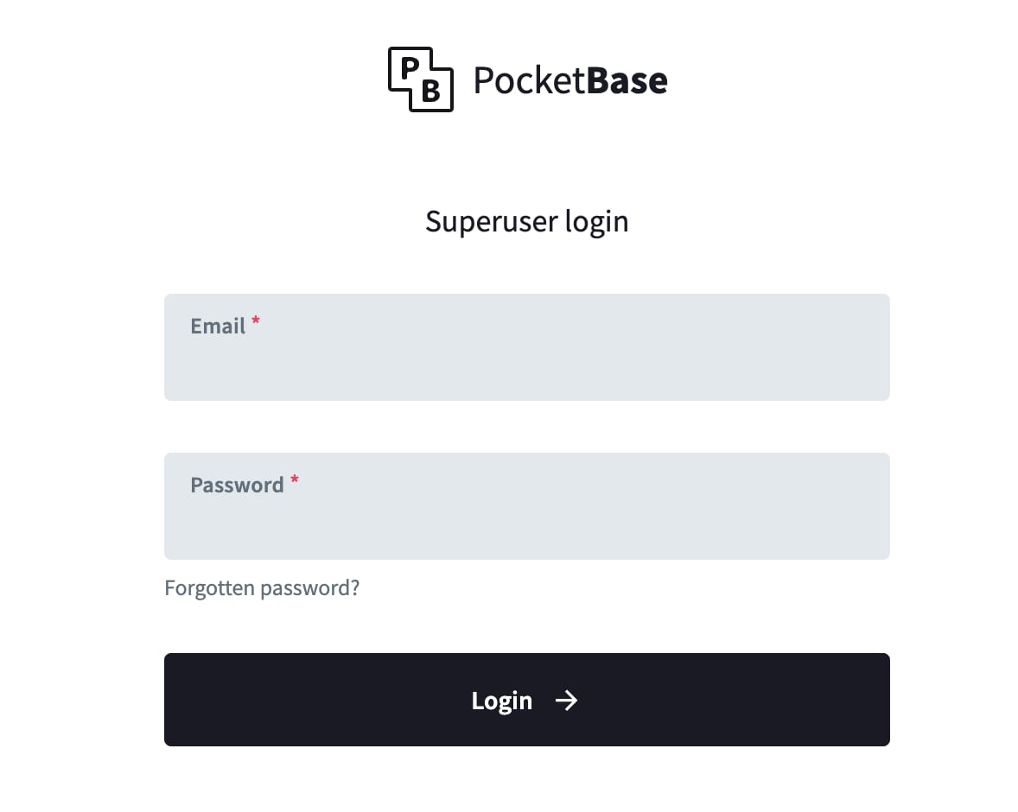The image size is (1018, 812).
Task: Click inside the Email text box area
Action: pyautogui.click(x=527, y=363)
